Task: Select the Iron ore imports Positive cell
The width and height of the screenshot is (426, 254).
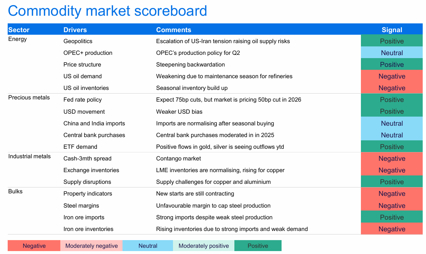Action: click(392, 217)
